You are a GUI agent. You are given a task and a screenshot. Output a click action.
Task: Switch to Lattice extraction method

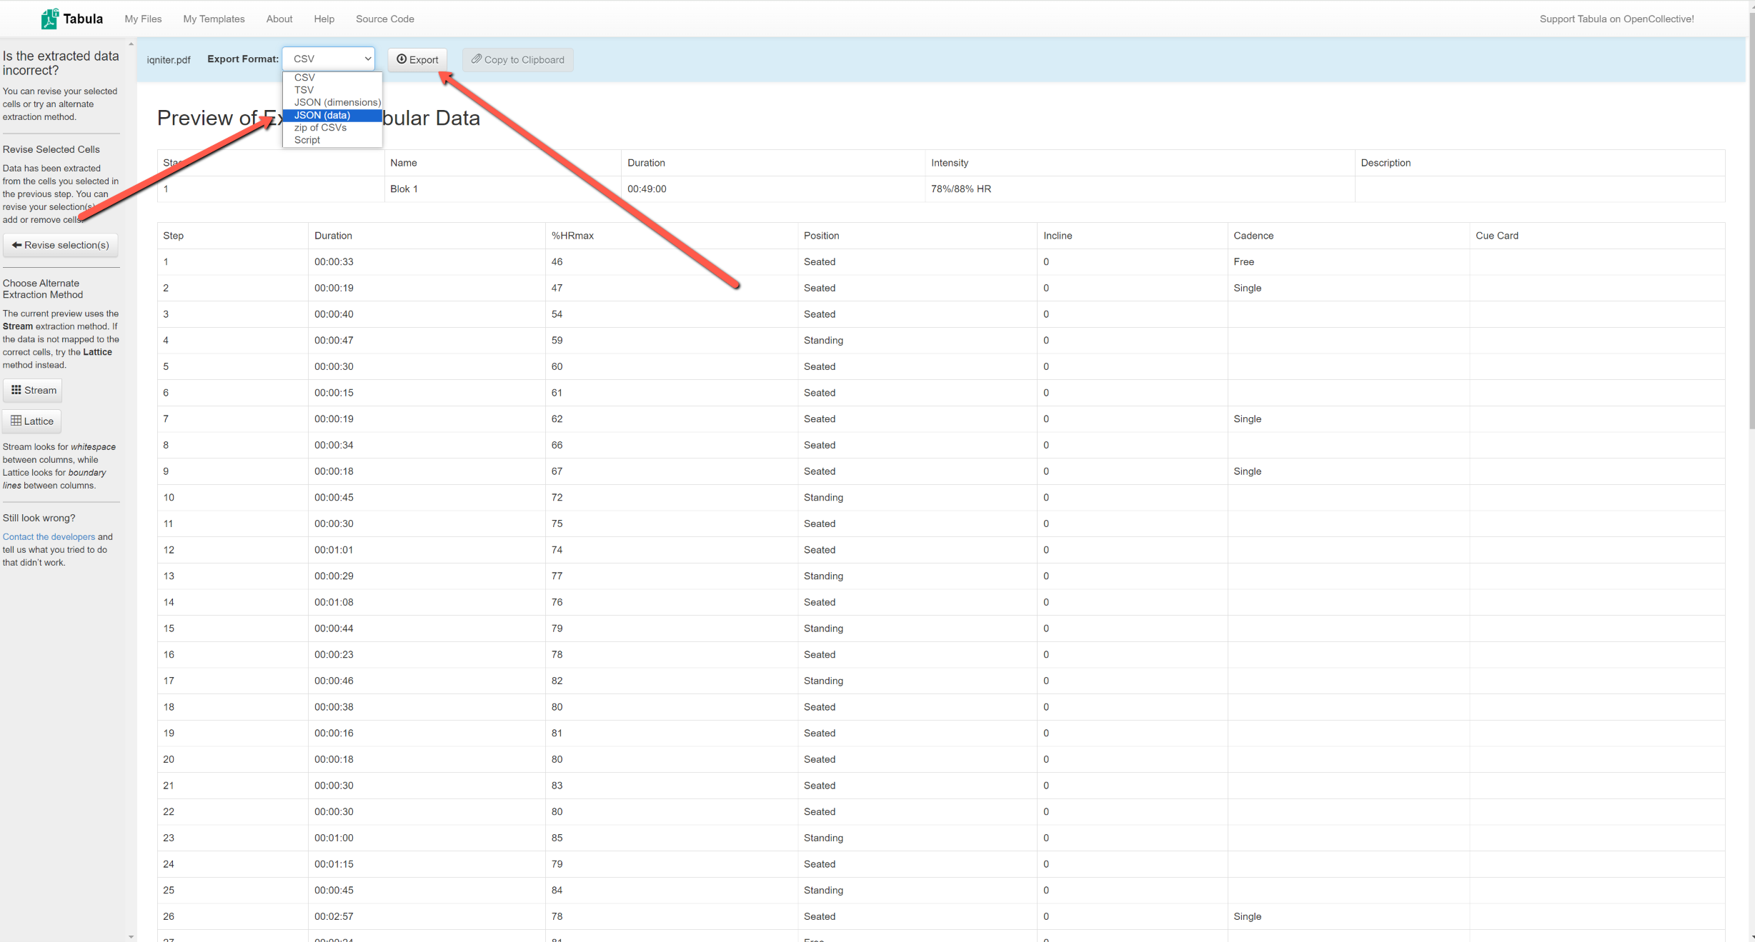32,421
